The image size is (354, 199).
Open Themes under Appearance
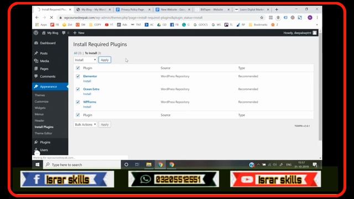tap(40, 95)
